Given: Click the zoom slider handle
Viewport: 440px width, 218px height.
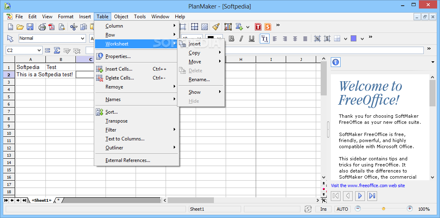Looking at the screenshot, I should tap(384, 209).
